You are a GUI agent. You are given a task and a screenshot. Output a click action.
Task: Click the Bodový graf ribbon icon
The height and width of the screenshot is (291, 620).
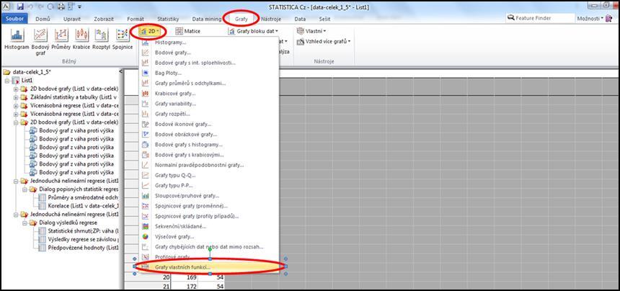tap(40, 42)
